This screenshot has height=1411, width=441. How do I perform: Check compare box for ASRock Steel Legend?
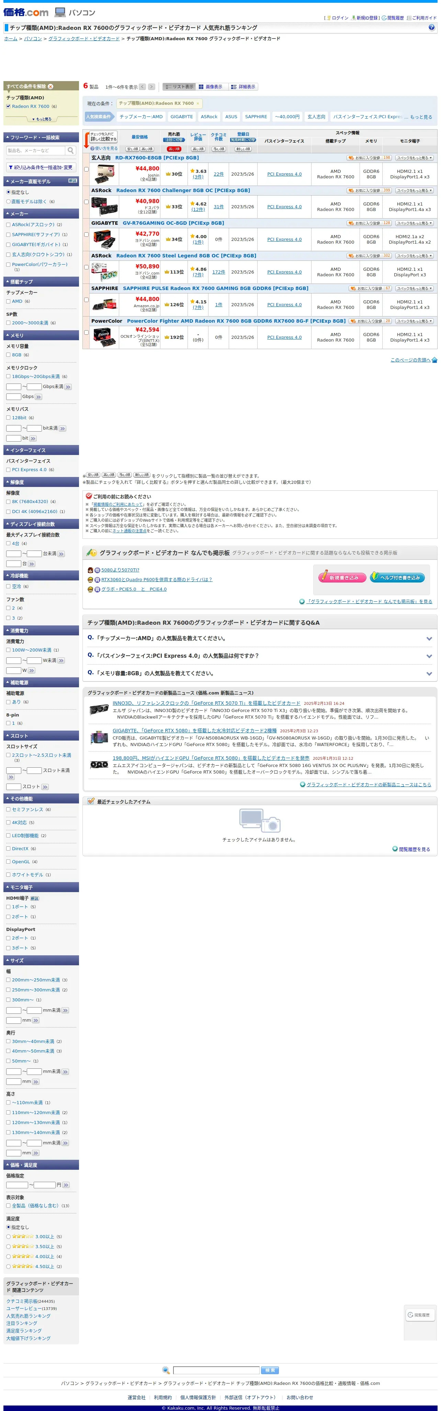pyautogui.click(x=87, y=267)
